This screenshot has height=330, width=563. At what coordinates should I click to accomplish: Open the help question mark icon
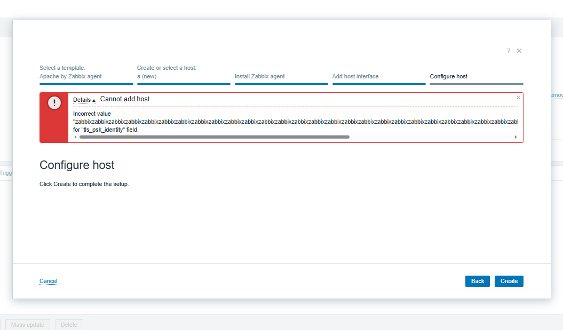509,51
